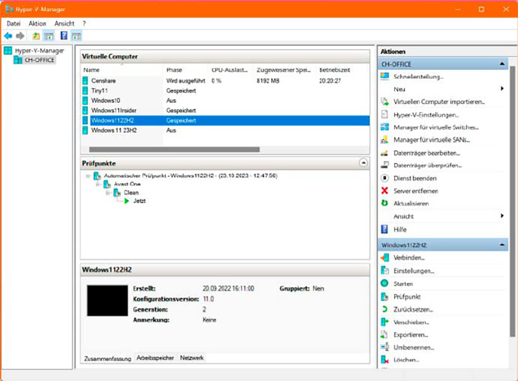This screenshot has width=518, height=381.
Task: Click the Manager für virtuelle SANs icon
Action: (385, 140)
